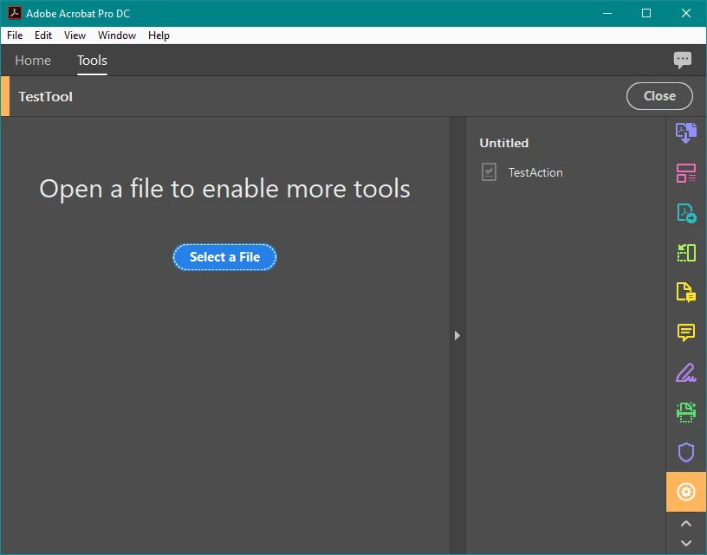This screenshot has width=707, height=555.
Task: Click the Select a File button
Action: [x=224, y=257]
